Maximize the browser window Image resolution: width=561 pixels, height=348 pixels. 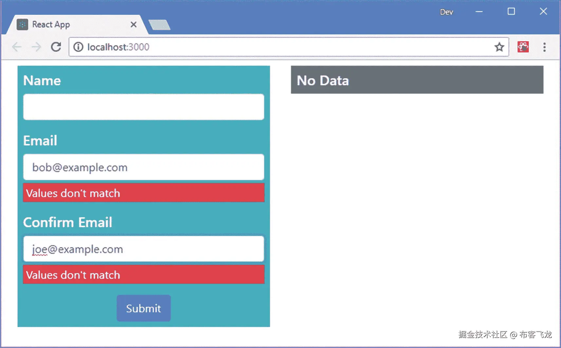point(511,12)
